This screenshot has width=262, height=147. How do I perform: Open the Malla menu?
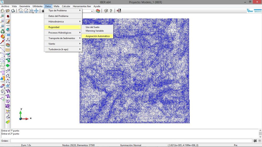(57, 6)
